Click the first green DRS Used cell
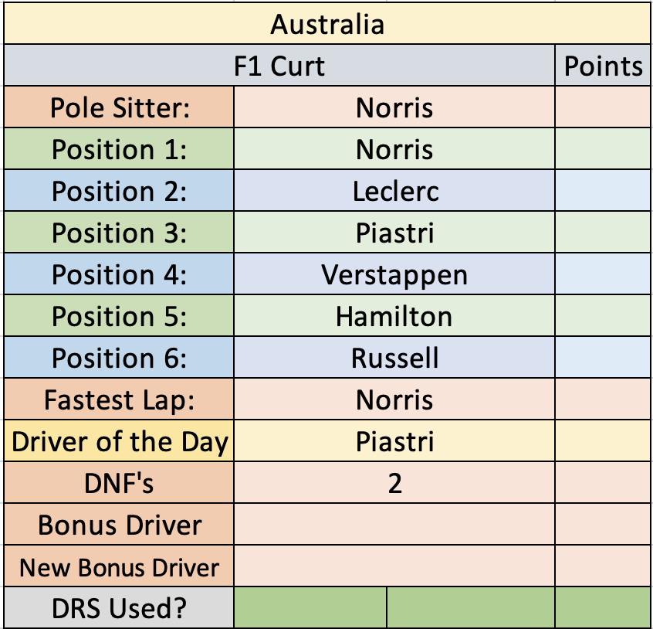The height and width of the screenshot is (629, 653). tap(310, 607)
